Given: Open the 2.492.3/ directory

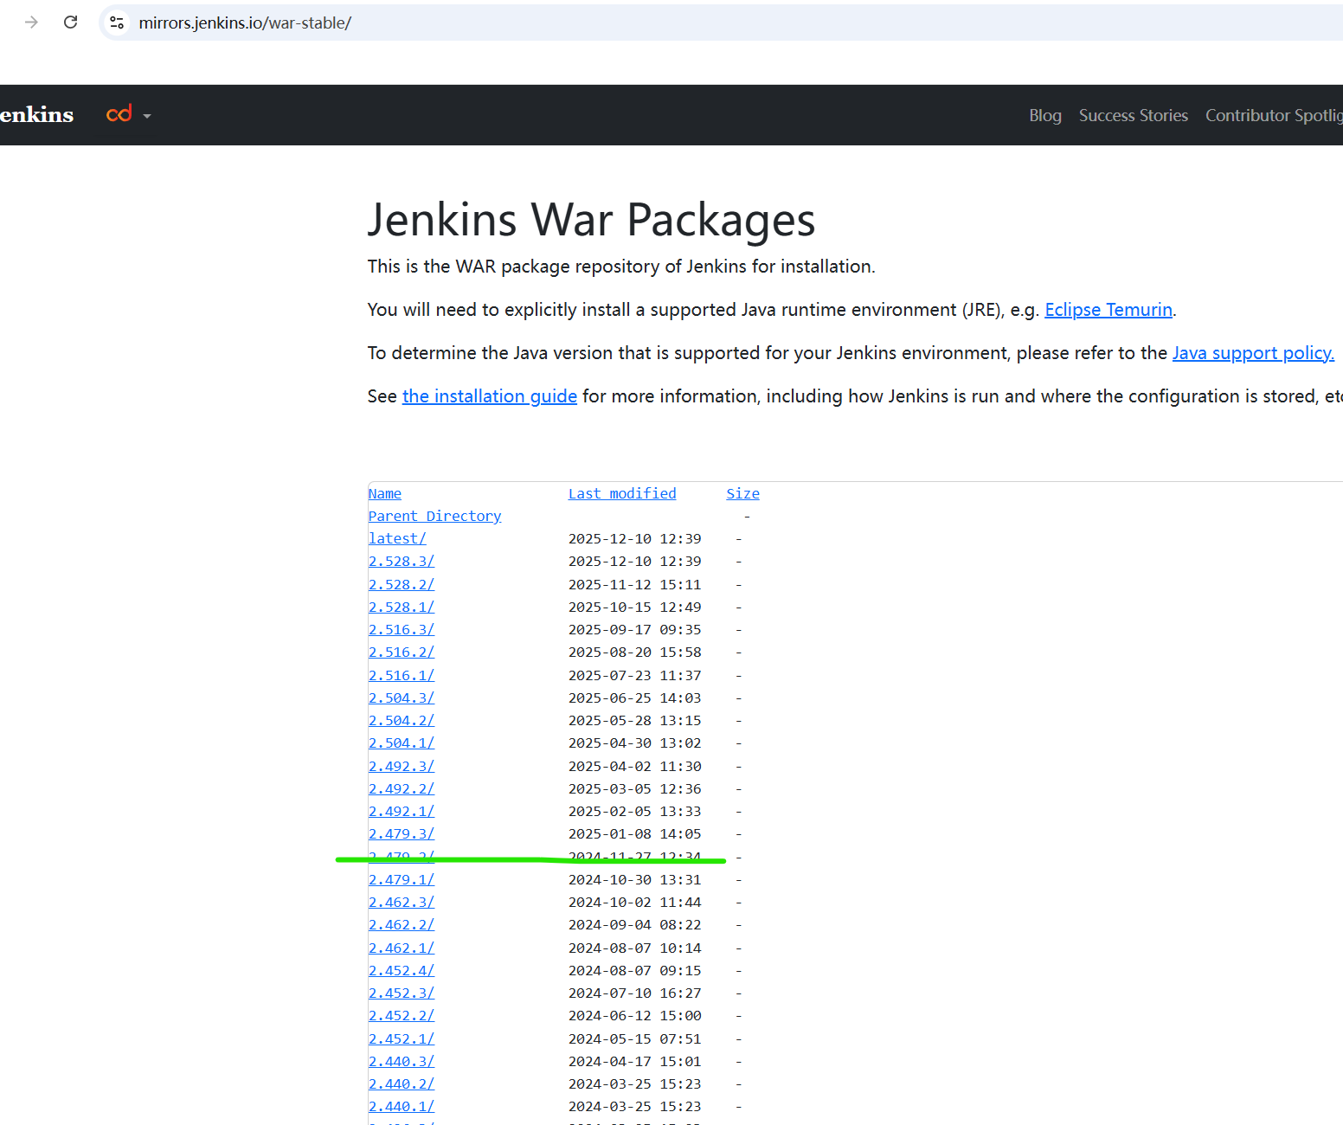Looking at the screenshot, I should click(402, 766).
